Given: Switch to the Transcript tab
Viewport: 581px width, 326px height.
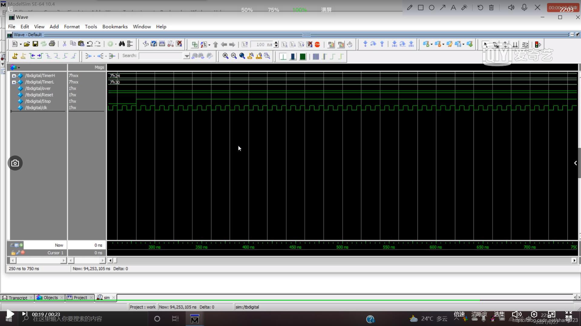Looking at the screenshot, I should click(18, 298).
